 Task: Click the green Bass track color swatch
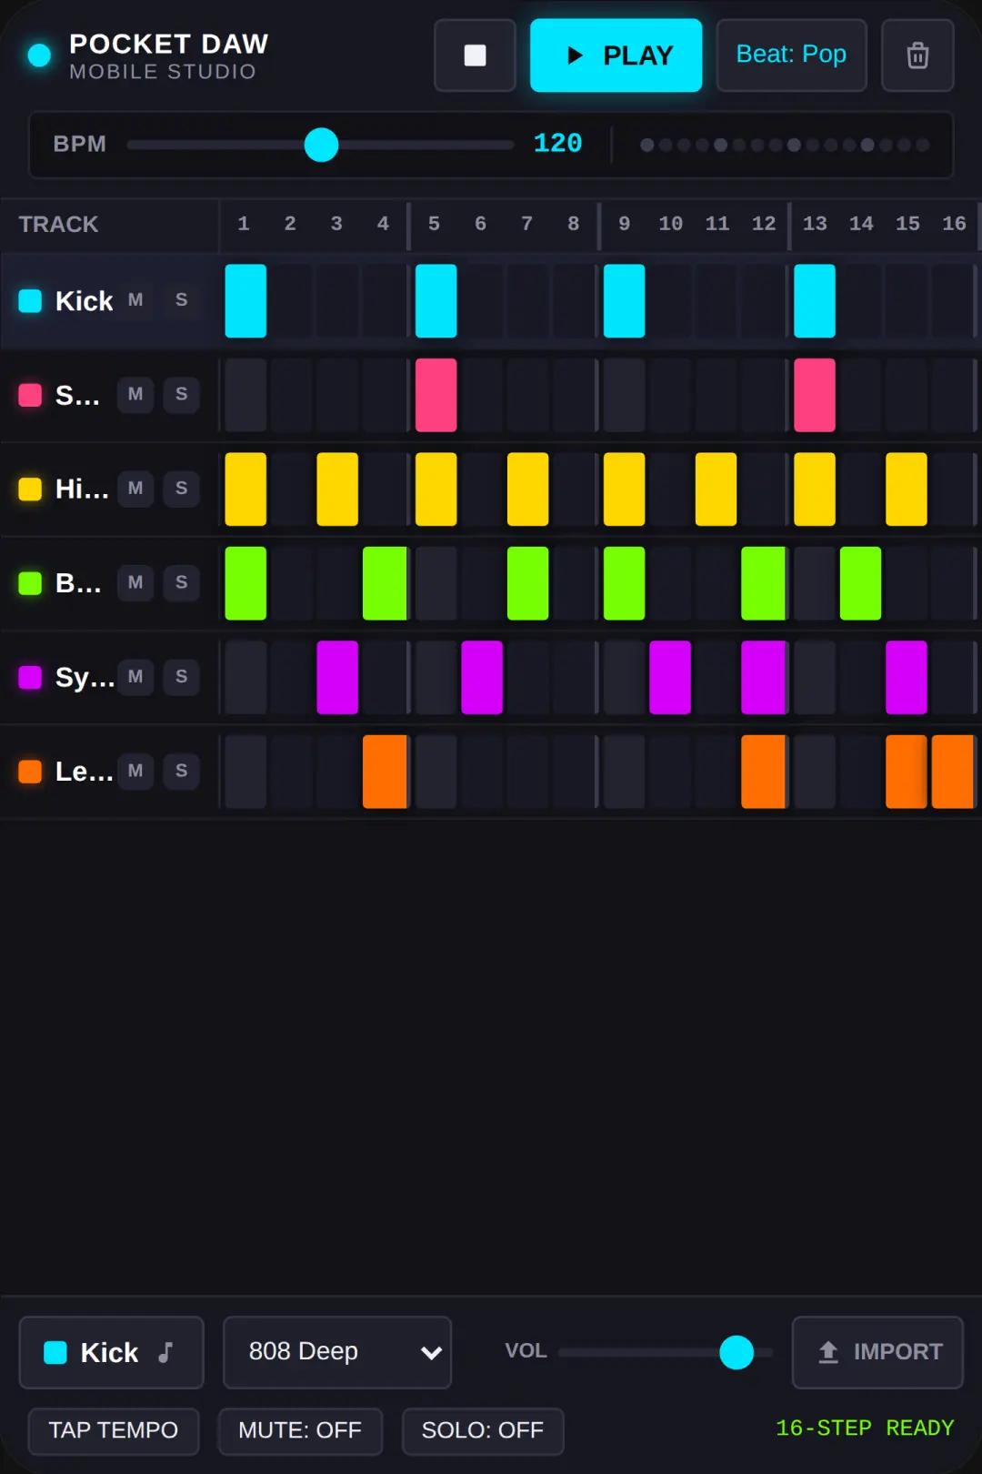tap(30, 583)
